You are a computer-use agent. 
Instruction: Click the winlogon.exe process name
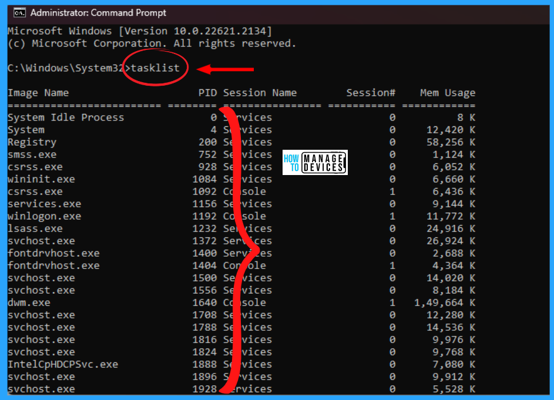click(45, 216)
